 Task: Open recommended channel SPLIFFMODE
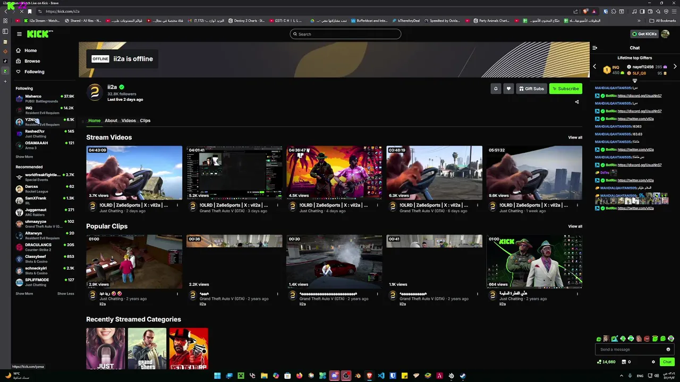(45, 282)
